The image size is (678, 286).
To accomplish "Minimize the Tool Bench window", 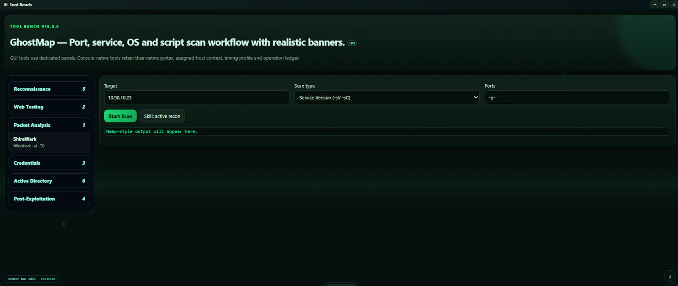I will (655, 5).
